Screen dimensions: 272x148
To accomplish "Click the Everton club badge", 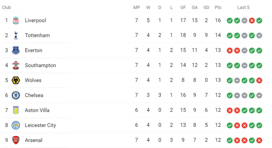I will pyautogui.click(x=16, y=50).
